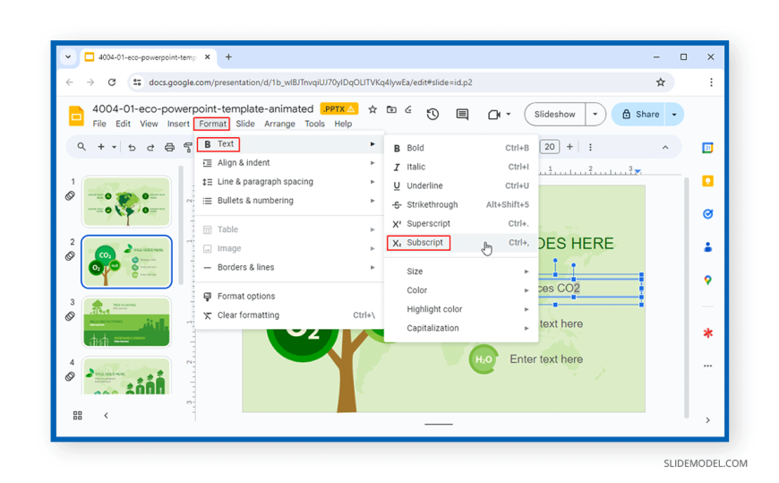779x483 pixels.
Task: Expand the Size submenu
Action: (461, 272)
